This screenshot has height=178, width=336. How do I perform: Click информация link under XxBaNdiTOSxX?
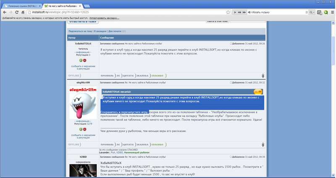[83, 52]
